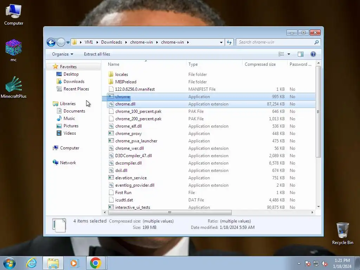Select the First Run file name
360x270 pixels.
pyautogui.click(x=123, y=193)
